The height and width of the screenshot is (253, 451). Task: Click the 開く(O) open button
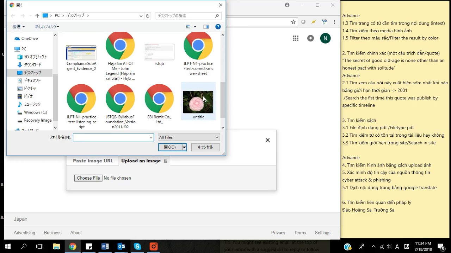pos(170,147)
